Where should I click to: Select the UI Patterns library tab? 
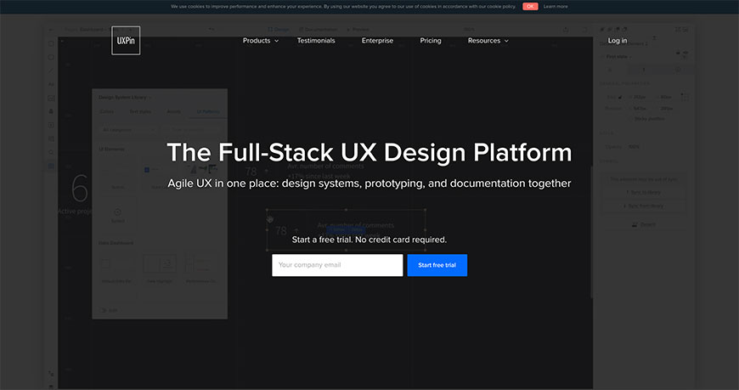coord(207,111)
